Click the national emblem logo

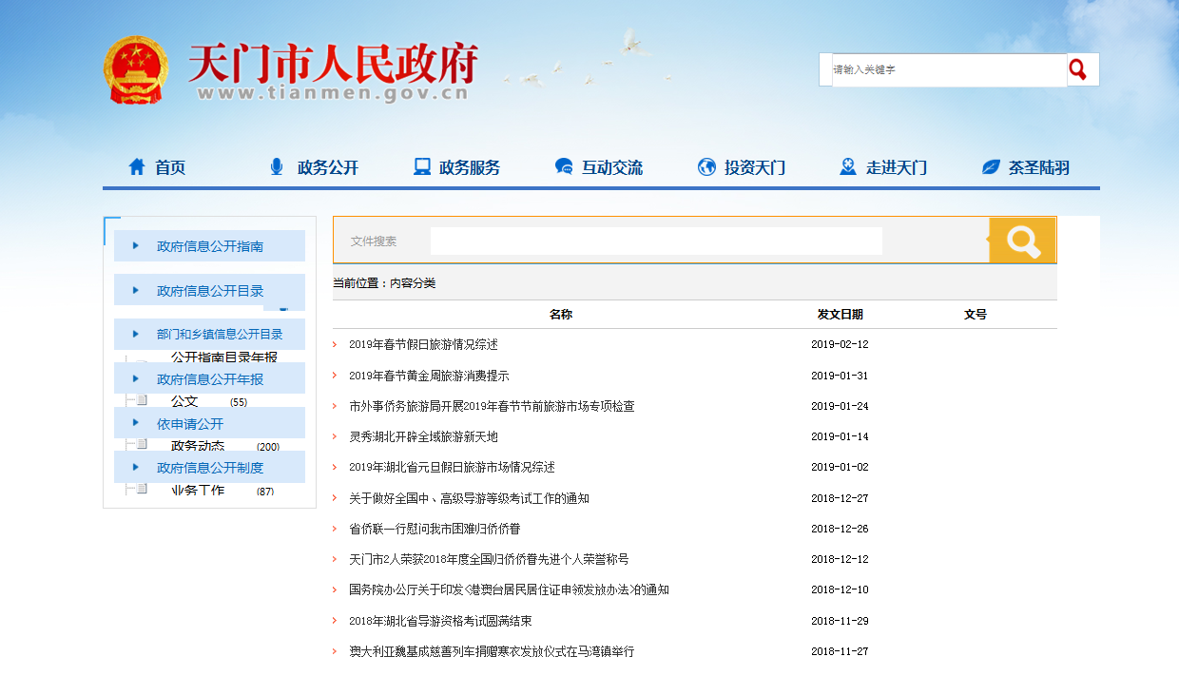point(134,70)
